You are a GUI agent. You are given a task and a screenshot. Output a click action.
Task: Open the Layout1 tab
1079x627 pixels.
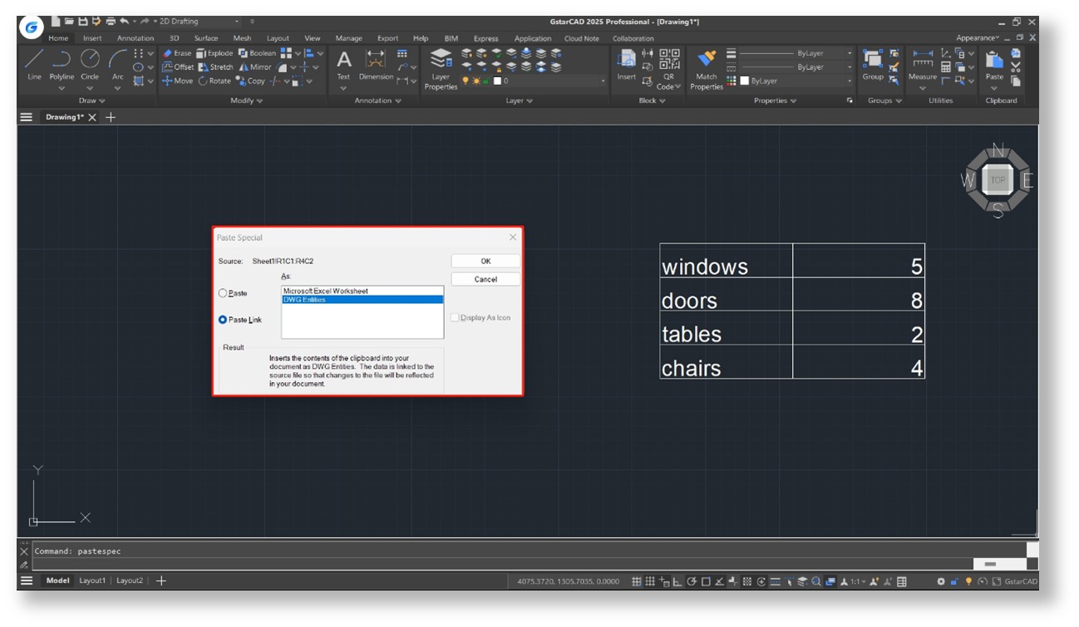tap(91, 581)
